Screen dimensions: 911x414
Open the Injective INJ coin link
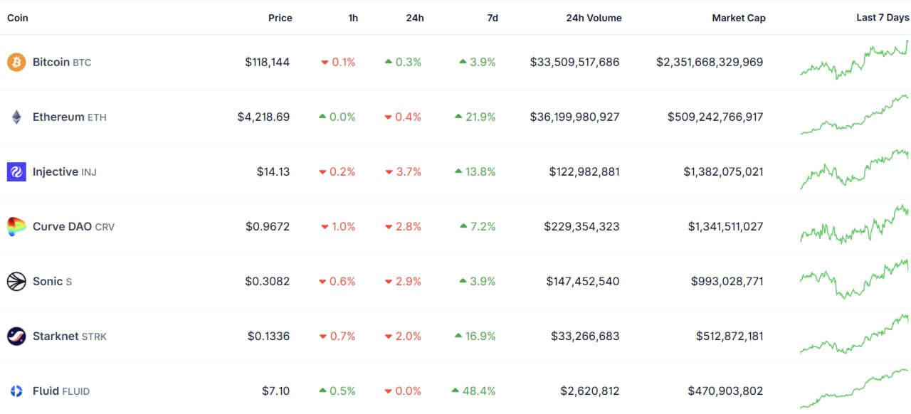pos(64,171)
